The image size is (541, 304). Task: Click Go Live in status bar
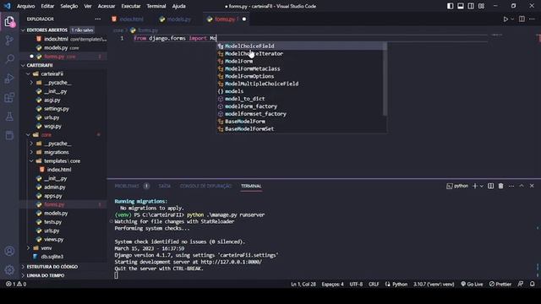[472, 284]
